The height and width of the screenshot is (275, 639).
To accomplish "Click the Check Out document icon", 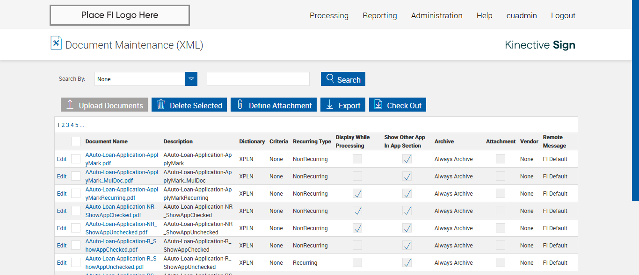I will pyautogui.click(x=378, y=105).
